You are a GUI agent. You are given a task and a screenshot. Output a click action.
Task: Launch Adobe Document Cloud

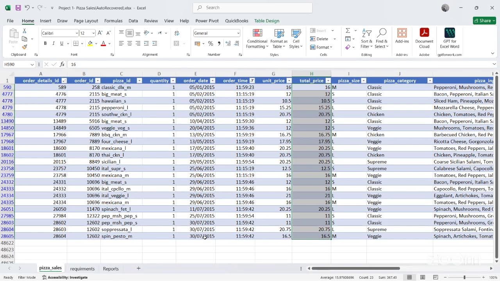point(424,39)
